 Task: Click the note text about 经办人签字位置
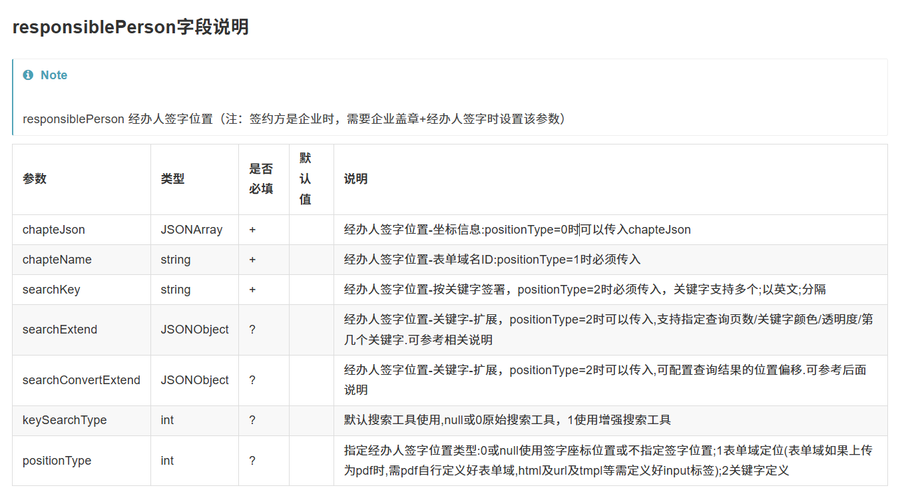[294, 119]
